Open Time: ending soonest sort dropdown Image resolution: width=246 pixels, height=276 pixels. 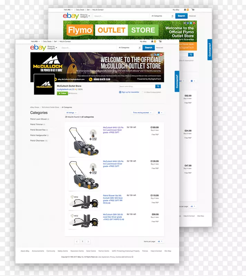pyautogui.click(x=142, y=113)
